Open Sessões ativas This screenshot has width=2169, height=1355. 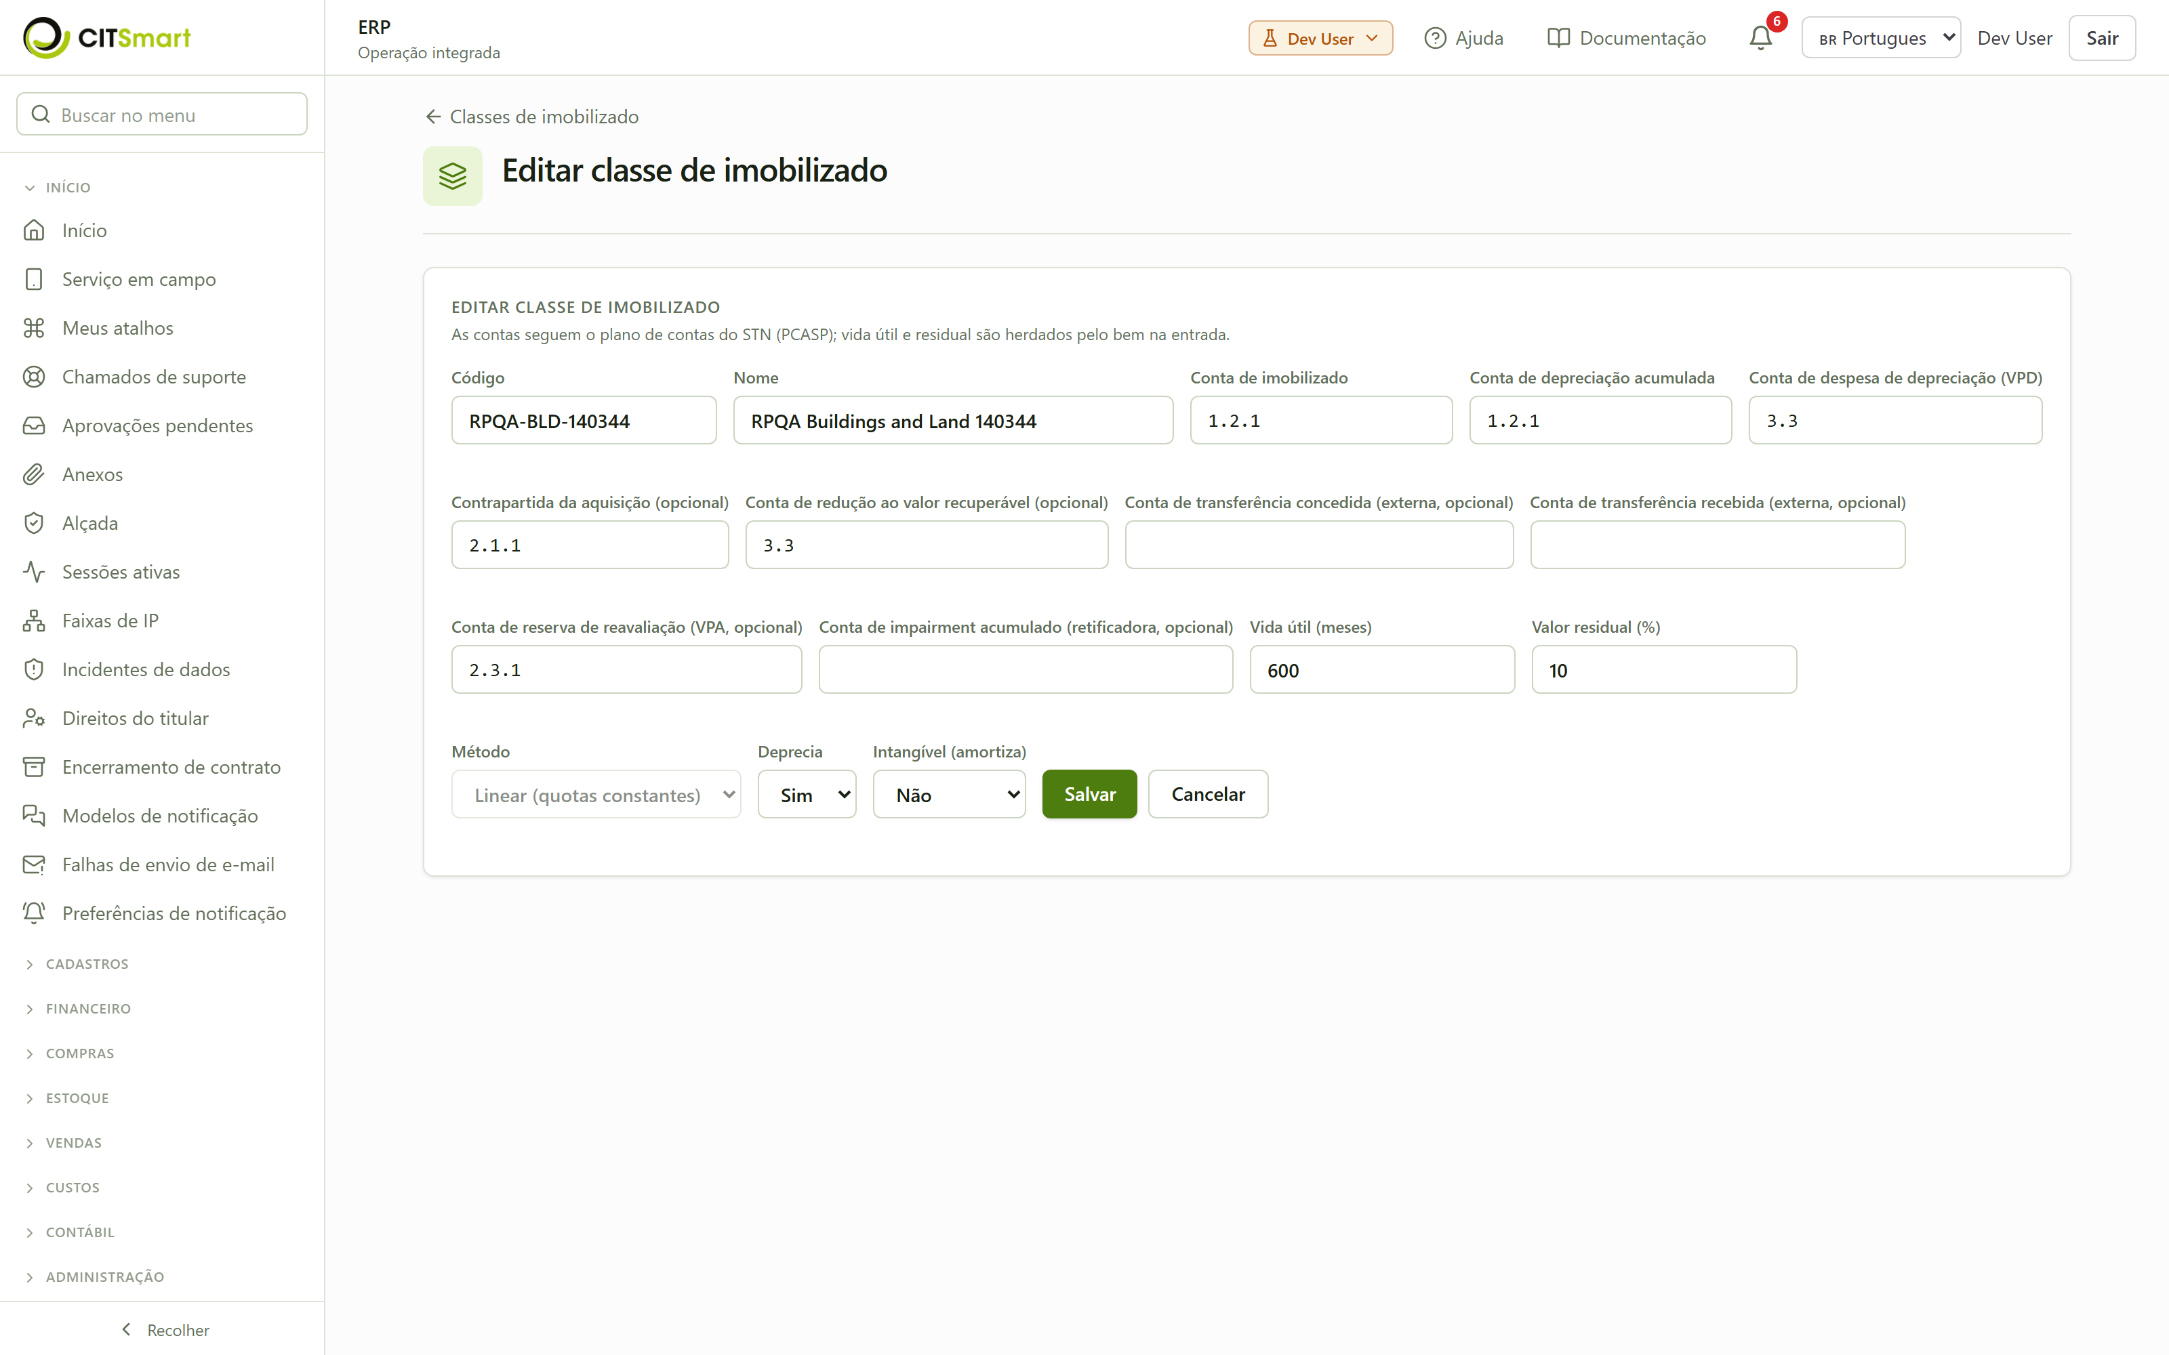tap(161, 572)
